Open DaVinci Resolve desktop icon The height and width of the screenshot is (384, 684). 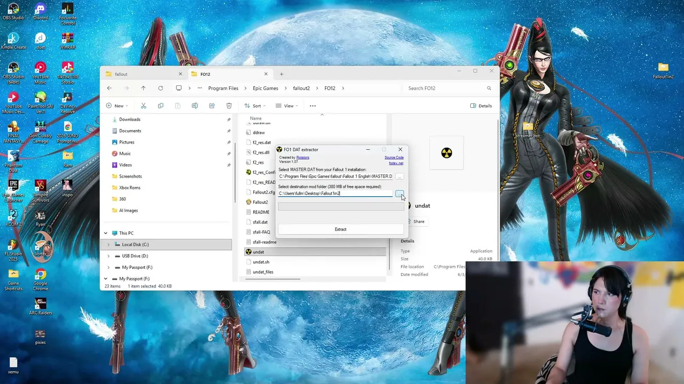(67, 103)
